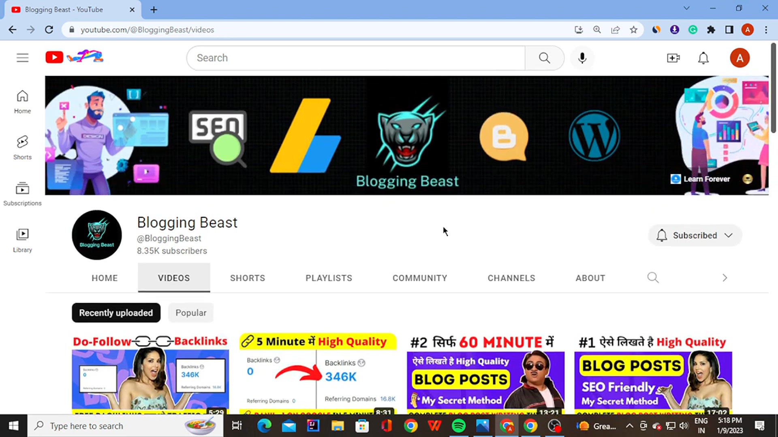The width and height of the screenshot is (778, 437).
Task: Open the purple download extension
Action: point(674,30)
